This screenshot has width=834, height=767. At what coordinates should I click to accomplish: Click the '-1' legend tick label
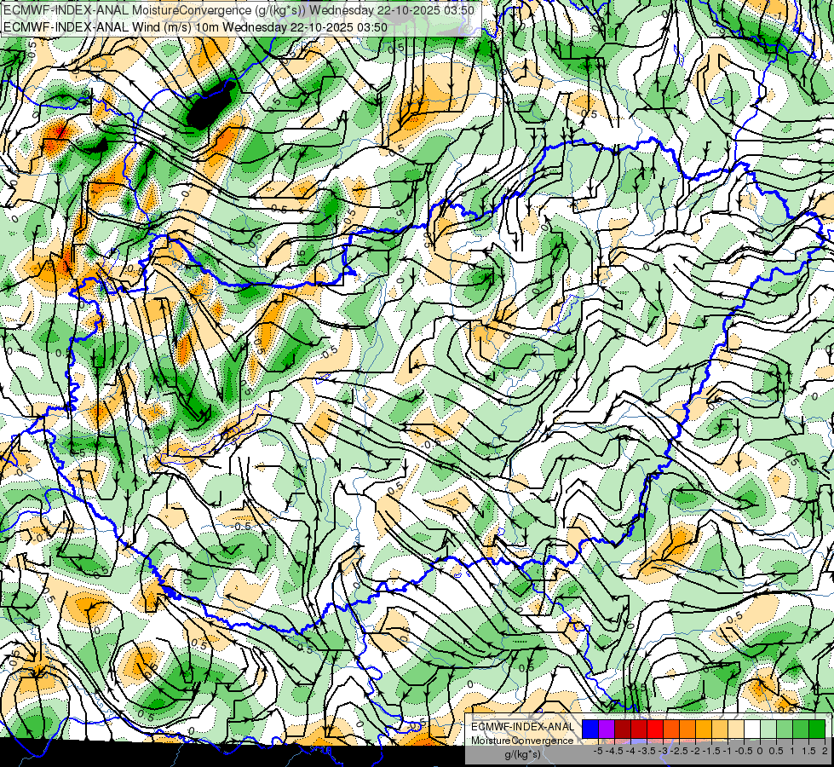pyautogui.click(x=728, y=751)
